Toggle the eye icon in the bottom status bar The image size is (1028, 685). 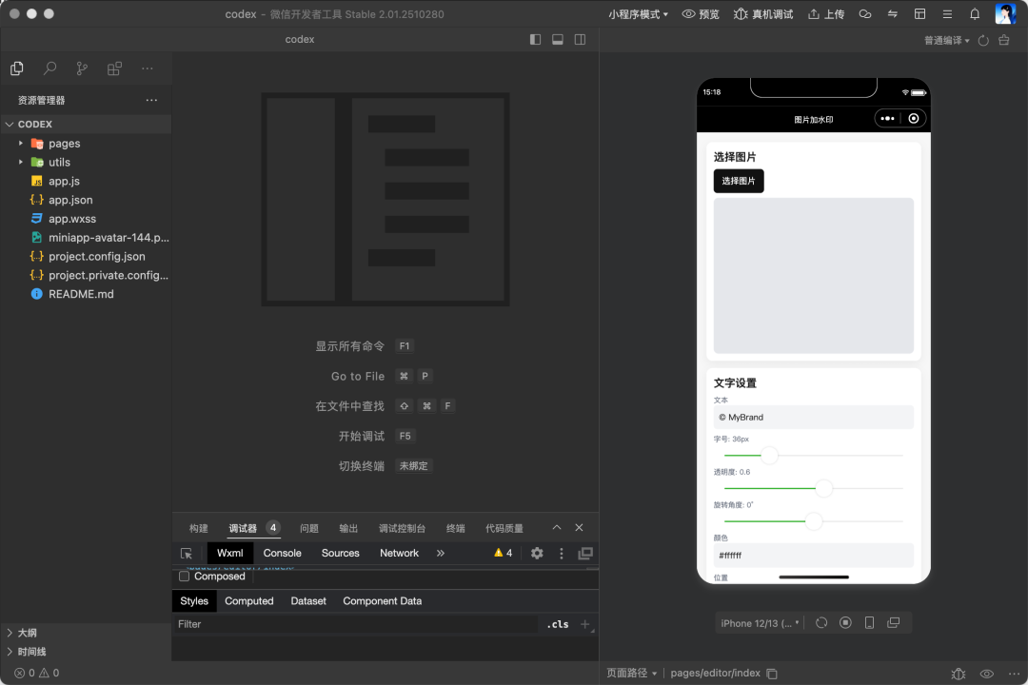click(x=989, y=673)
